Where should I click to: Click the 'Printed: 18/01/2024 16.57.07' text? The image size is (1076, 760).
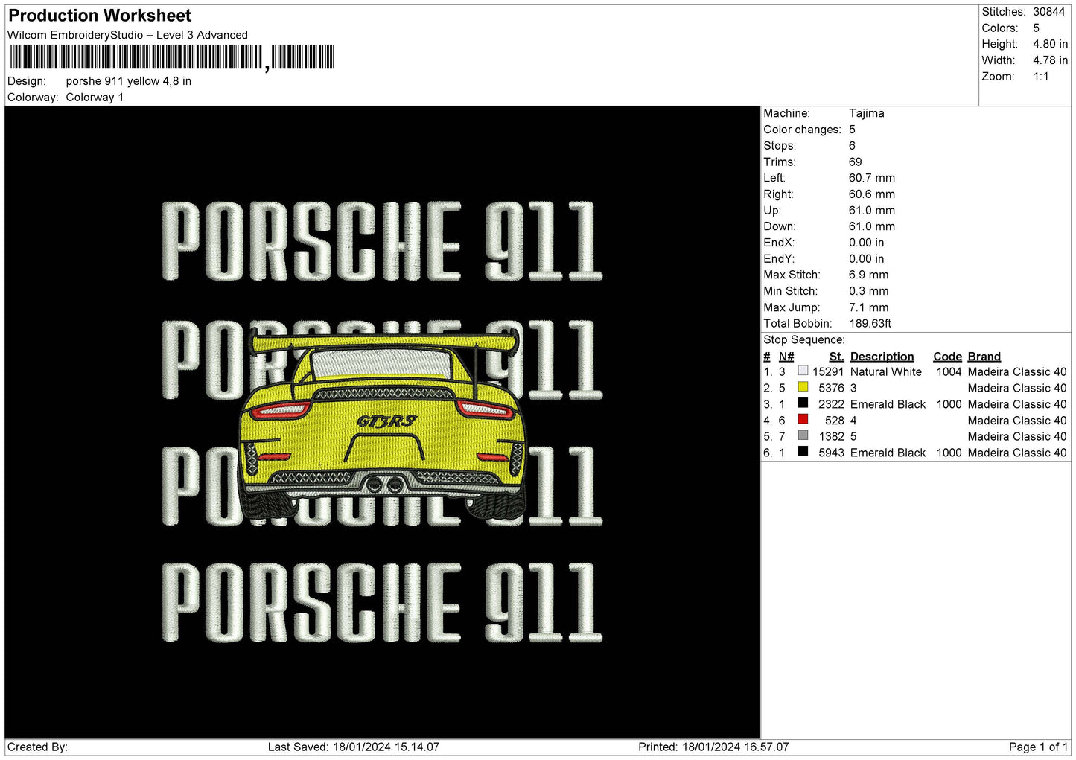pos(713,747)
